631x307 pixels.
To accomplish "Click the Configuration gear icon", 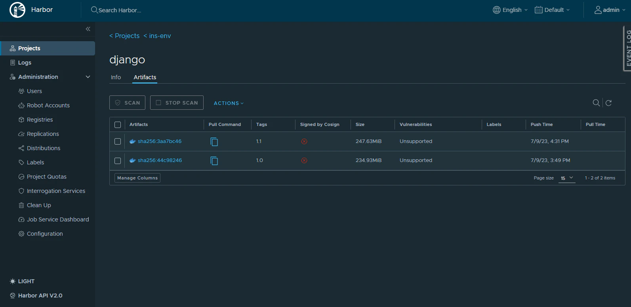I will [21, 234].
